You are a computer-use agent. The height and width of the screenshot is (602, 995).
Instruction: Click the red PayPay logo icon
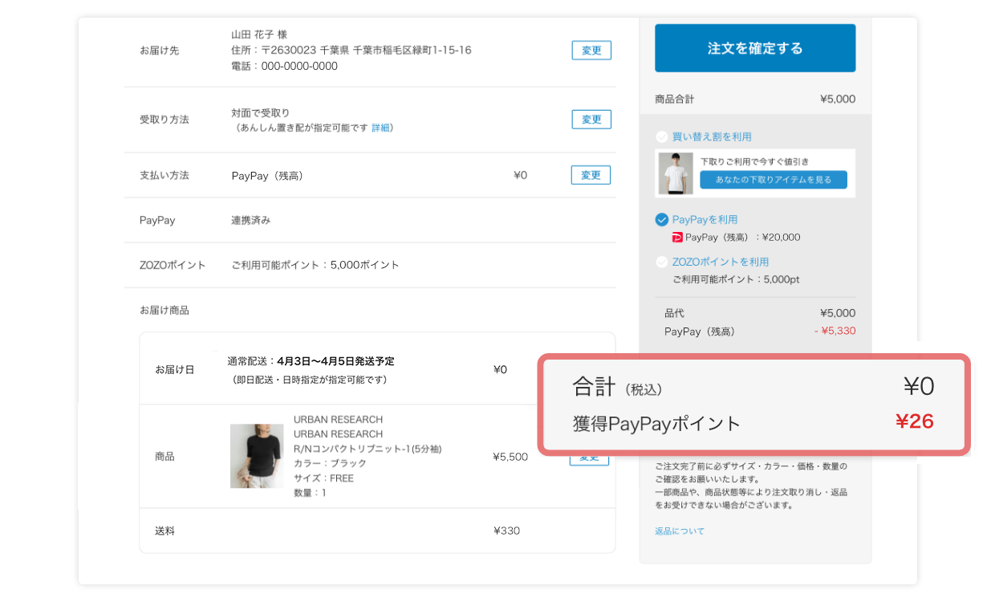coord(677,238)
